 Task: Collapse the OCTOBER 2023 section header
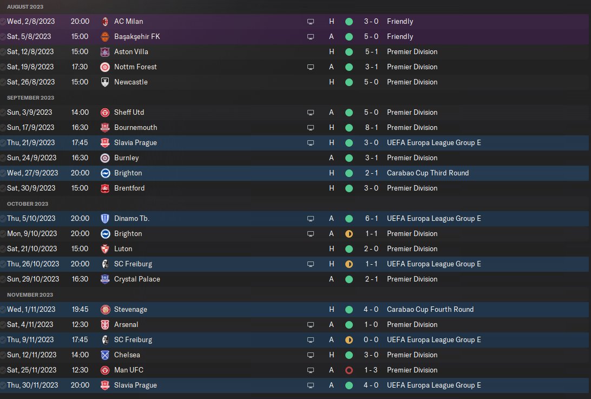(x=28, y=204)
